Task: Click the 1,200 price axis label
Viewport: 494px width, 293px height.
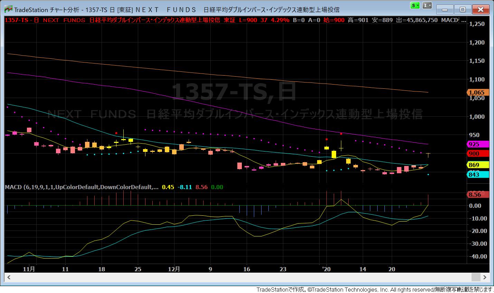Action: 477,42
